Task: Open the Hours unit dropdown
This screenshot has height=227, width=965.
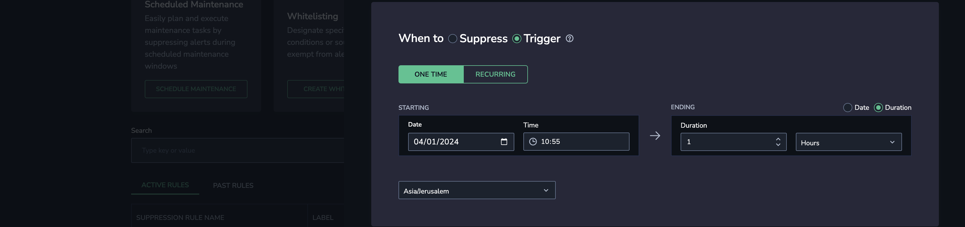Action: pos(849,142)
